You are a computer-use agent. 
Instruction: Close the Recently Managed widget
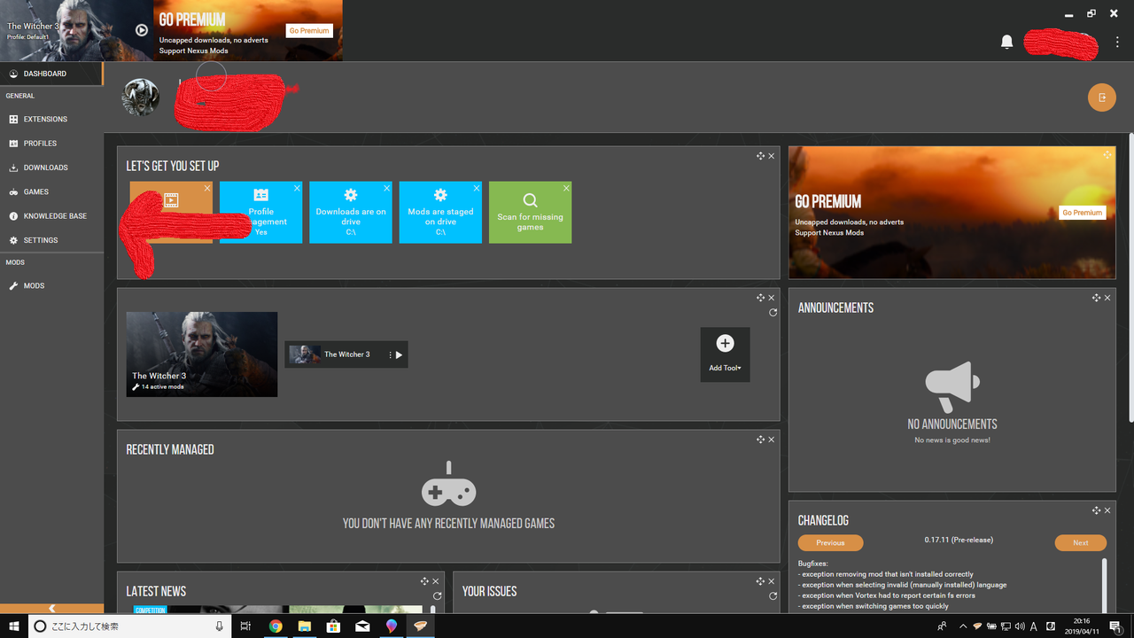[771, 440]
